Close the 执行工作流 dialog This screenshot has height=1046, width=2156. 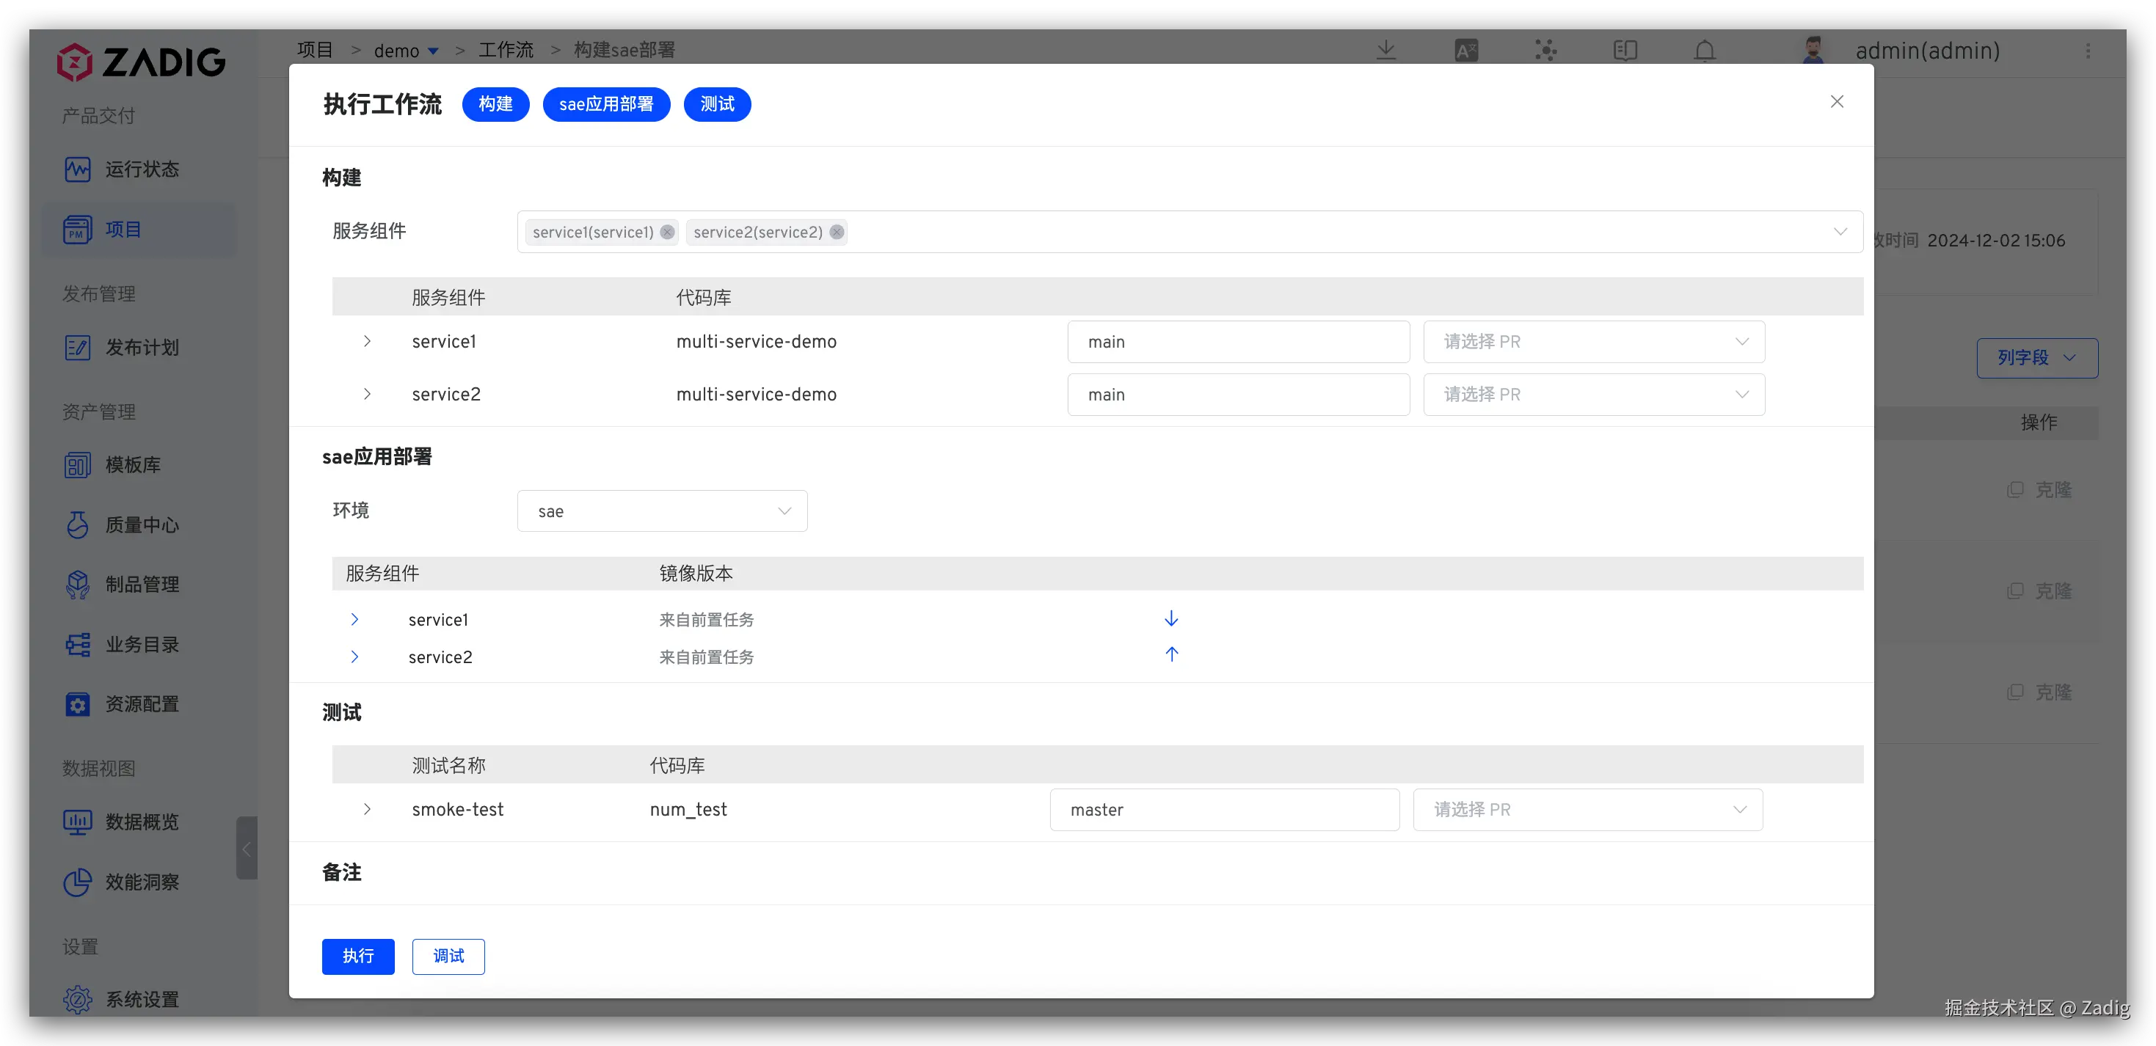tap(1836, 101)
